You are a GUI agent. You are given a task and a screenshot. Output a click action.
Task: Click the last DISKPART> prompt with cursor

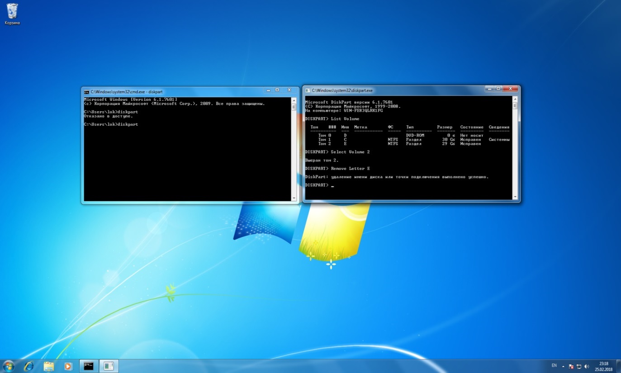point(319,185)
